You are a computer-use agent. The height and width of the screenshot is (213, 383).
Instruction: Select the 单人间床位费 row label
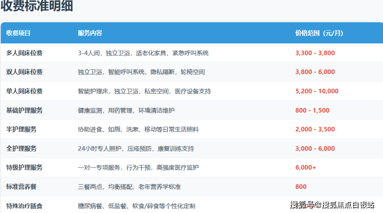[24, 91]
